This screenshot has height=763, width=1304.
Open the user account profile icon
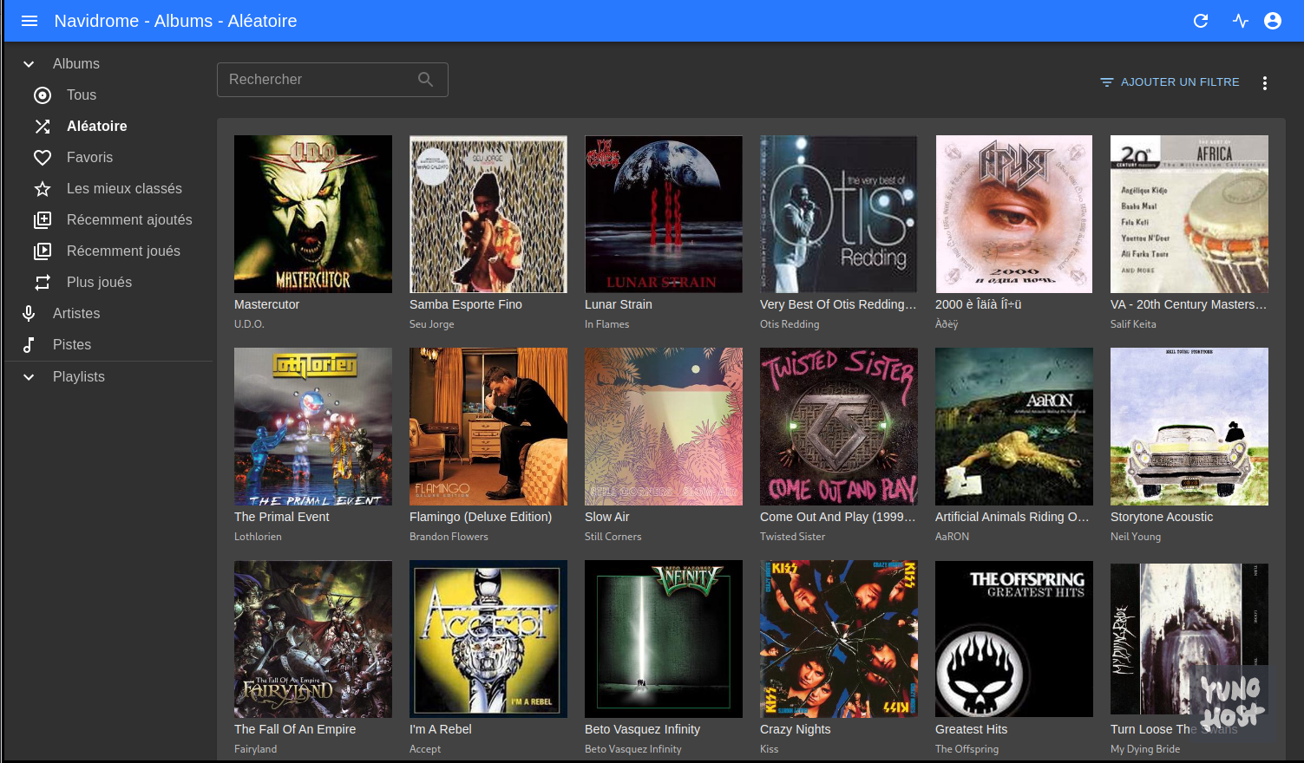coord(1273,21)
